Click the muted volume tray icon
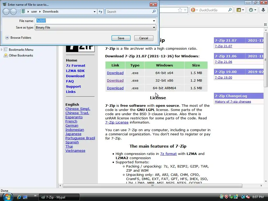268x201 pixels. pos(248,197)
